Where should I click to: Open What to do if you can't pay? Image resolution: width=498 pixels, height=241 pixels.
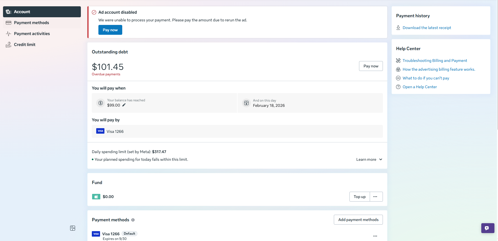pyautogui.click(x=426, y=78)
